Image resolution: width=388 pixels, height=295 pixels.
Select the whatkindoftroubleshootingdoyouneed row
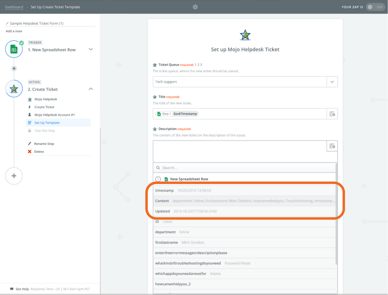tap(244, 263)
